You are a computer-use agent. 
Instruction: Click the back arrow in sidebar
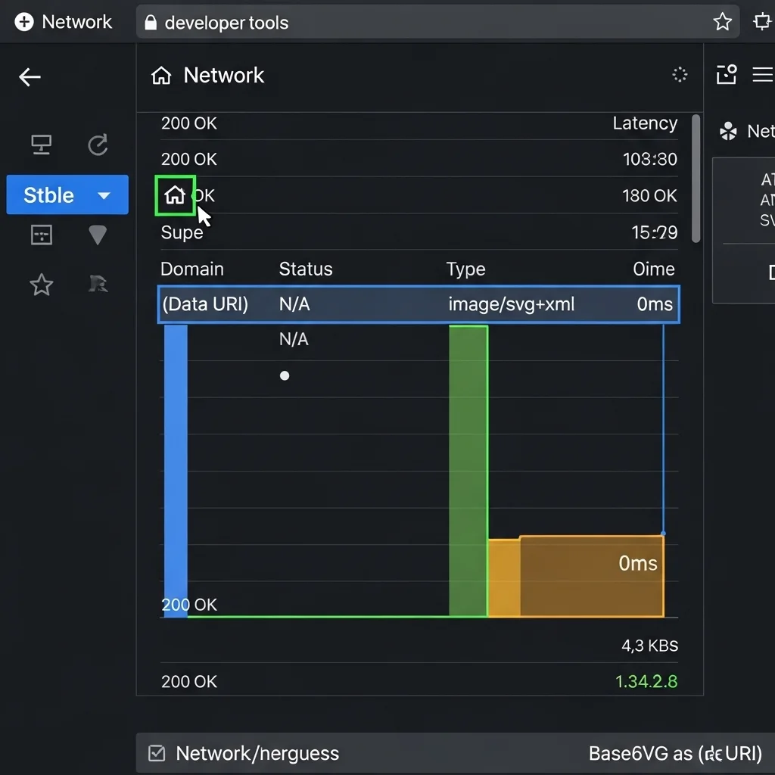30,76
